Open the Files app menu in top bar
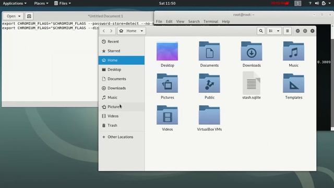Screen dimensions: 334x188 (63, 3)
